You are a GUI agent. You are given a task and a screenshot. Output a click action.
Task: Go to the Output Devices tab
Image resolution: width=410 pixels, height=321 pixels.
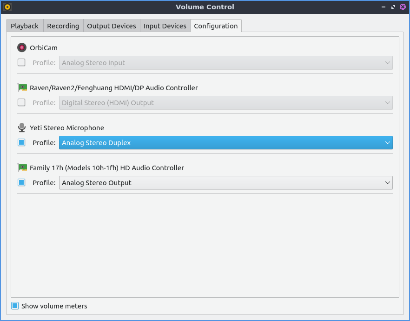pyautogui.click(x=112, y=26)
